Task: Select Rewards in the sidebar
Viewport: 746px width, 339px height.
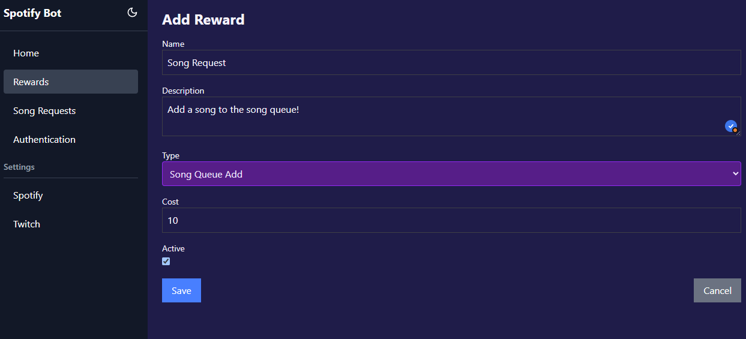Action: pyautogui.click(x=71, y=82)
